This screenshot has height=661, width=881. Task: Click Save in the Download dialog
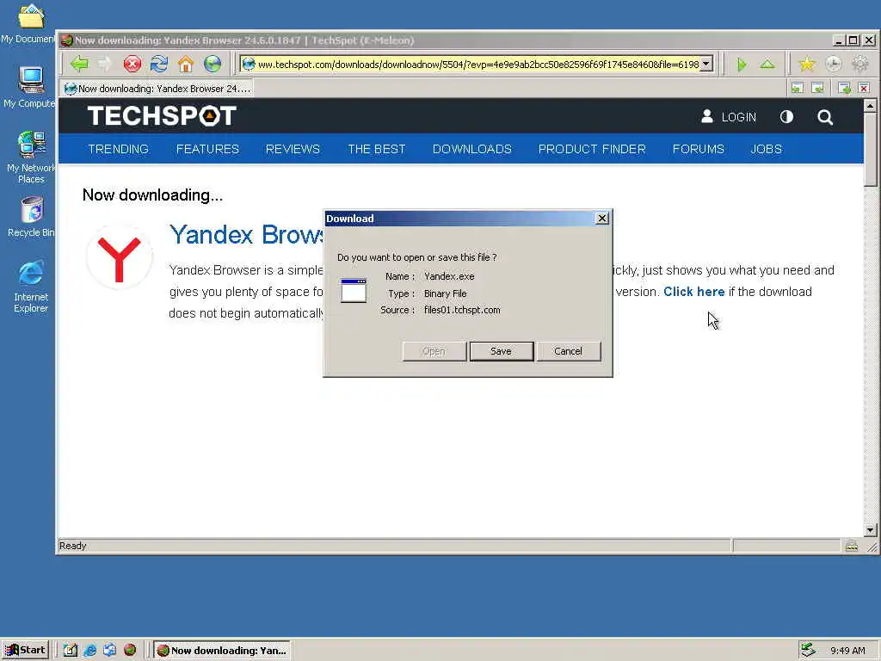[502, 351]
